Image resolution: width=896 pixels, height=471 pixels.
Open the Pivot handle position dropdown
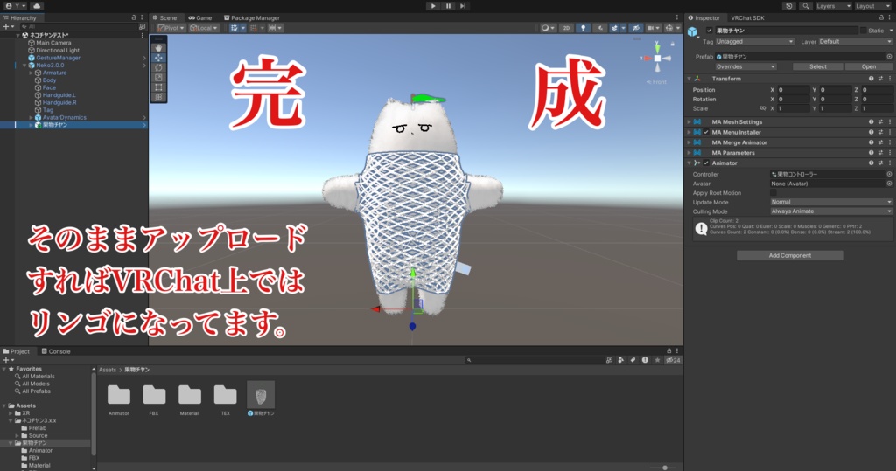pos(171,28)
